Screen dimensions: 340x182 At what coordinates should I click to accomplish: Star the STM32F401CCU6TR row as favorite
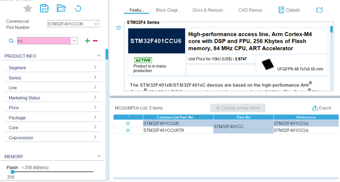128,131
